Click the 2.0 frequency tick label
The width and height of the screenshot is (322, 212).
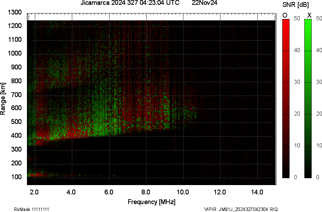[x=34, y=192]
